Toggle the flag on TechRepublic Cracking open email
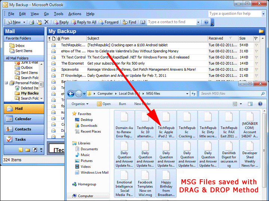269x201 pixels. pos(256,45)
